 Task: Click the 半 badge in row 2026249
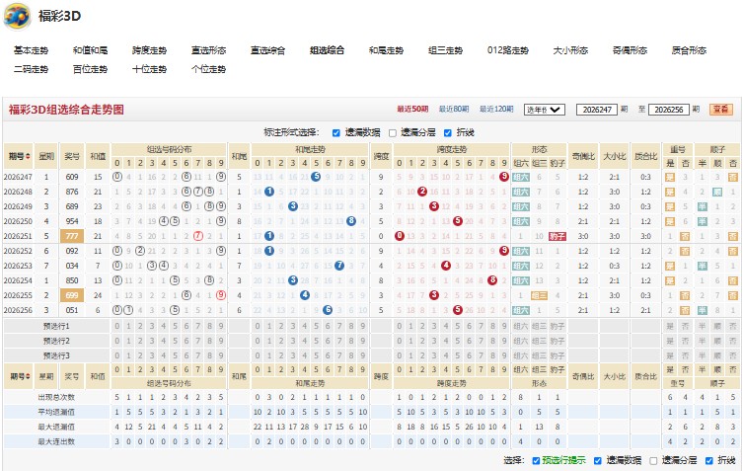tap(703, 206)
